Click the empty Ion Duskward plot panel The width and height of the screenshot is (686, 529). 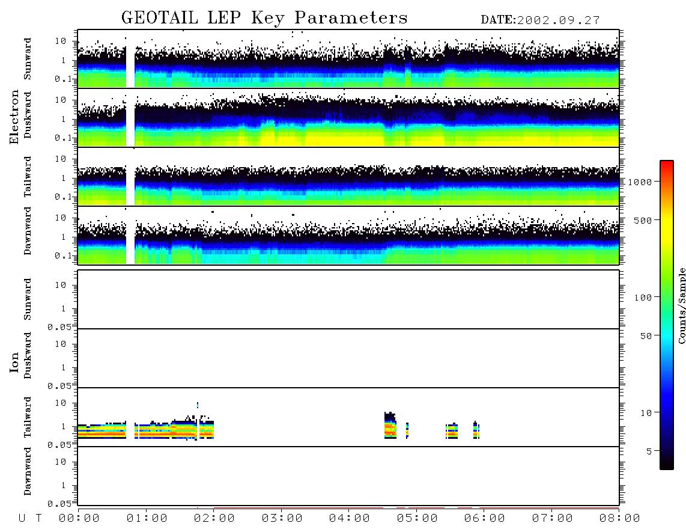[x=348, y=358]
